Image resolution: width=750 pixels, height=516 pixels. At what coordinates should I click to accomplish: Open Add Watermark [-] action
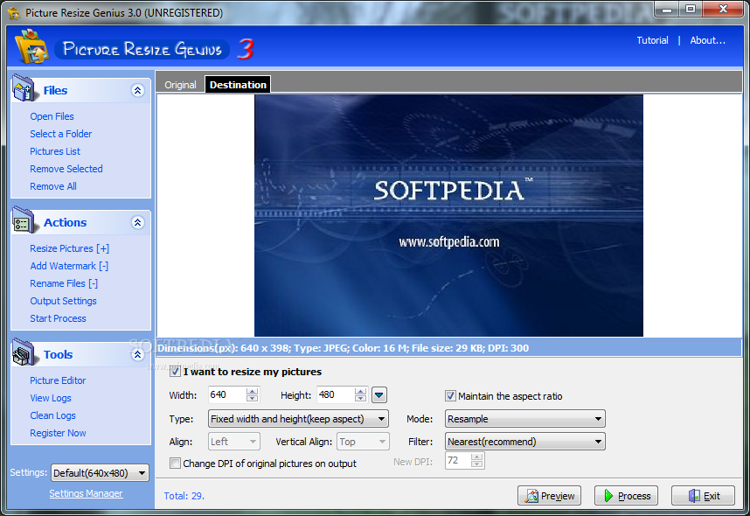tap(69, 266)
